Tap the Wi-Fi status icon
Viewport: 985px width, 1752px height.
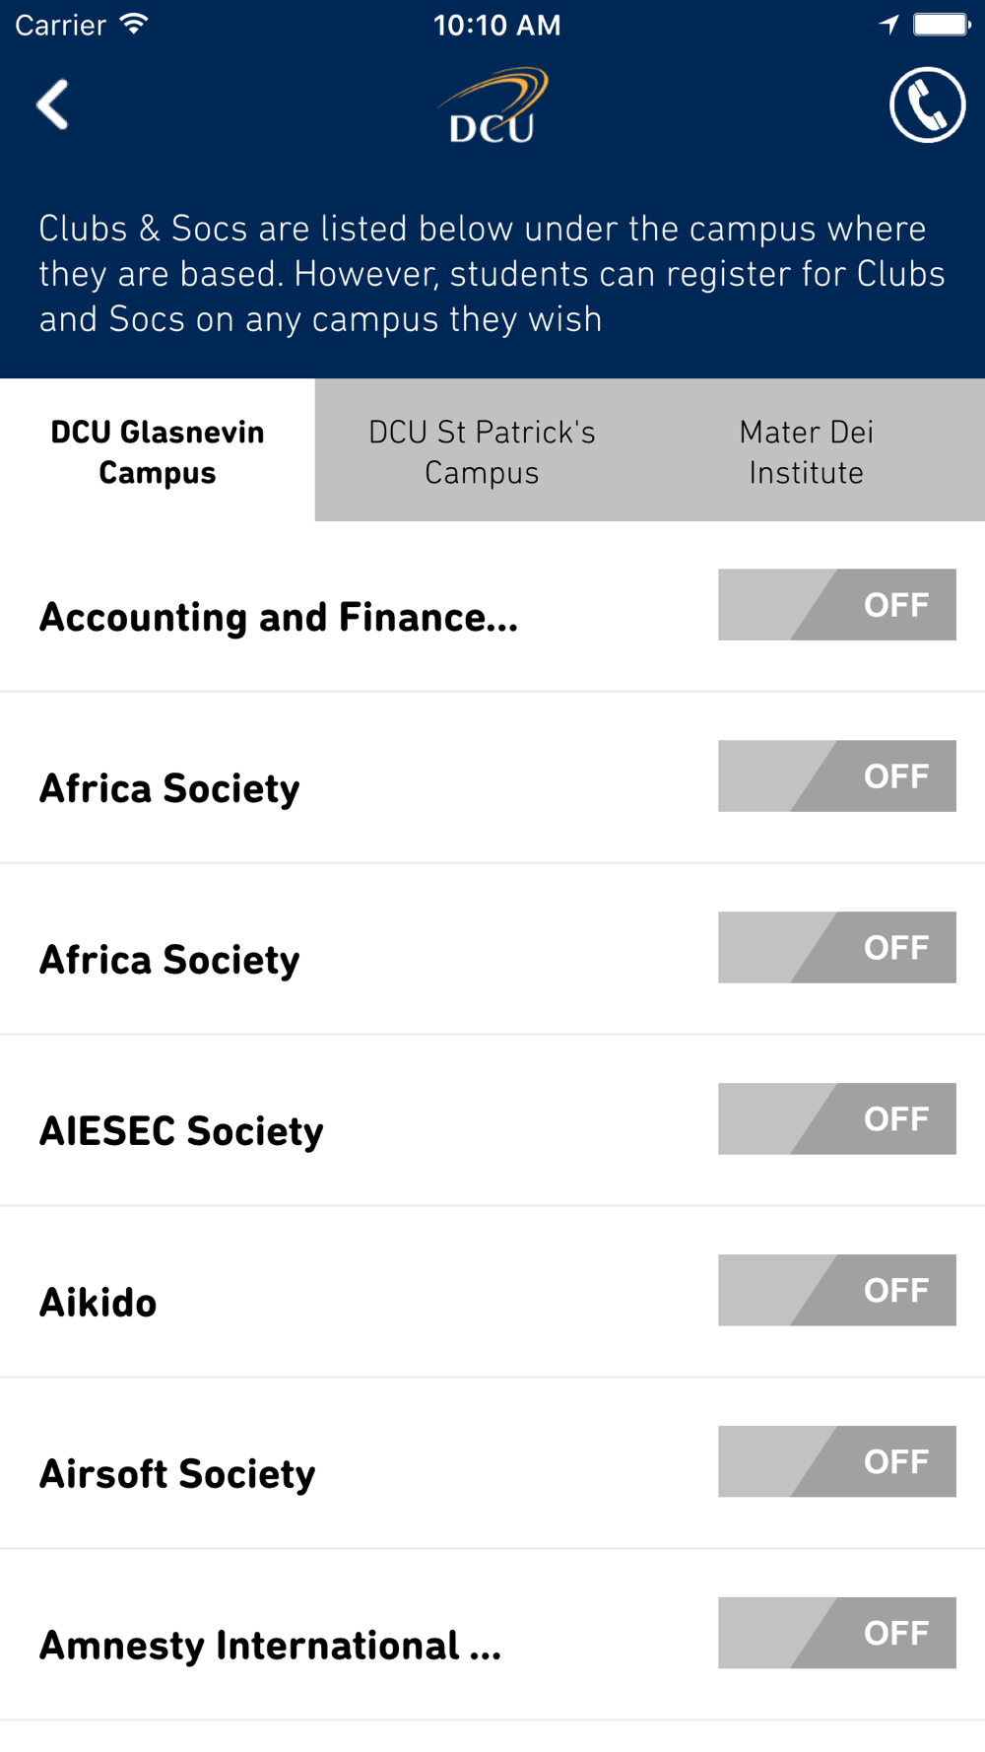(134, 25)
